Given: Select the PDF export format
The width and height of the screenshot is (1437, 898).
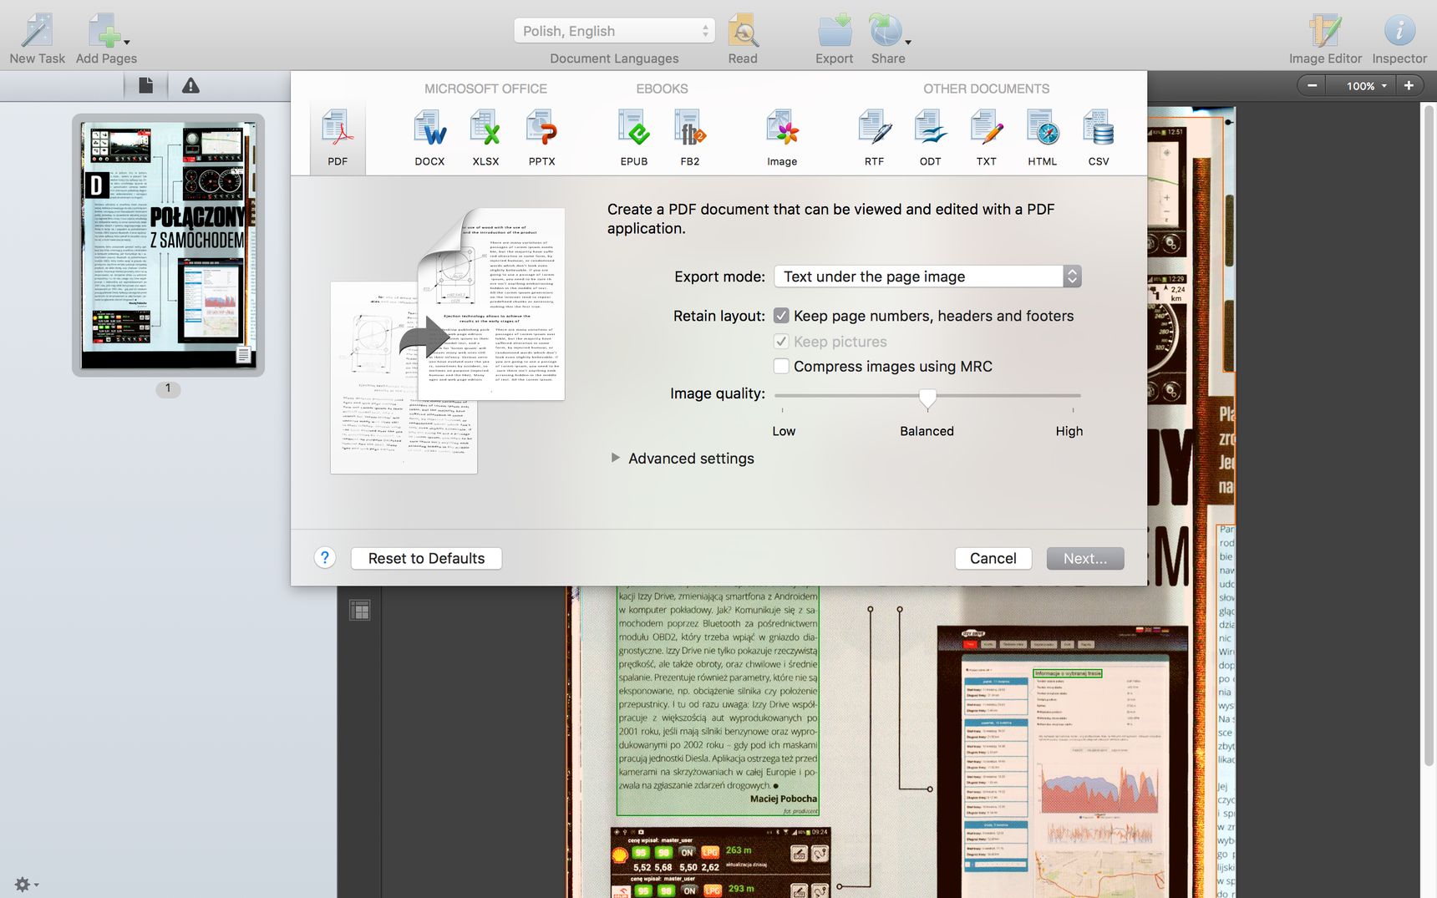Looking at the screenshot, I should 338,137.
